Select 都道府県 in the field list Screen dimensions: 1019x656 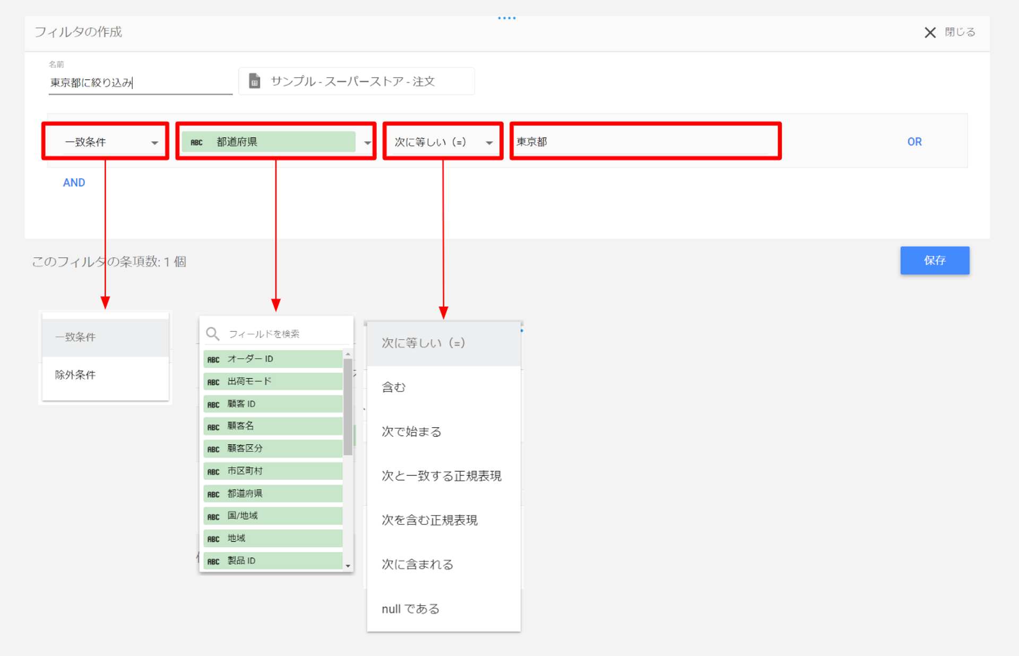point(273,494)
